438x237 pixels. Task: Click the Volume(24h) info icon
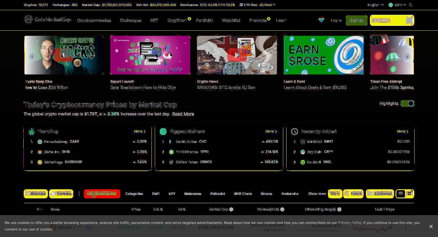tap(282, 209)
